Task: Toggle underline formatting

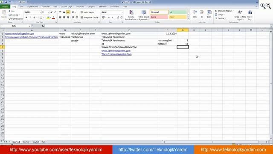Action: [x=34, y=18]
